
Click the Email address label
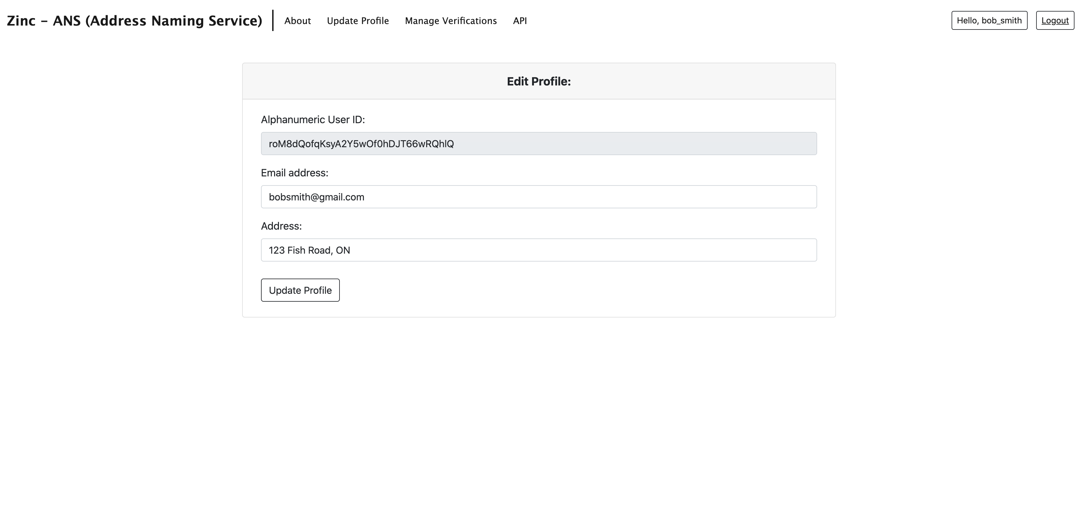click(294, 173)
